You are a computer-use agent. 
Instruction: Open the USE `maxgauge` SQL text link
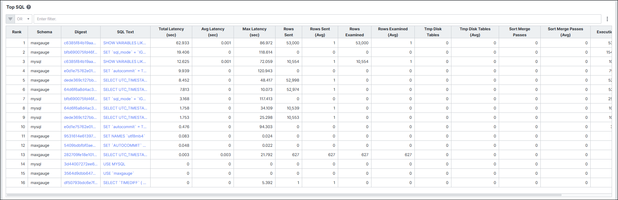click(119, 173)
